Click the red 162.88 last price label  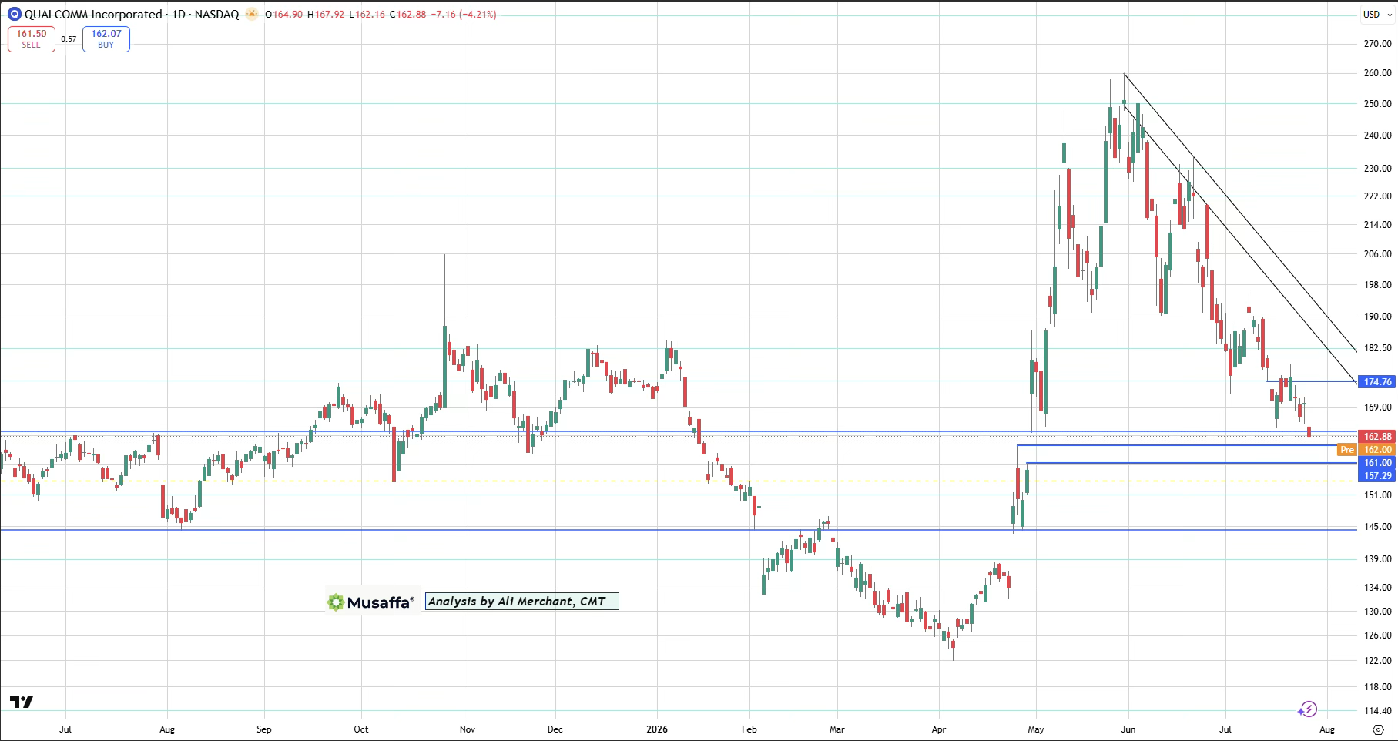tap(1377, 436)
